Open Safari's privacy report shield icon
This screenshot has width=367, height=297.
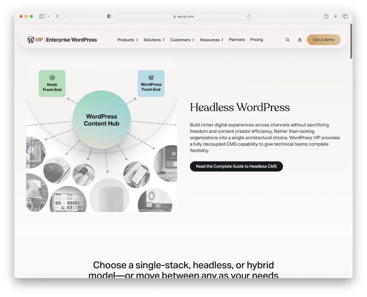tap(109, 16)
